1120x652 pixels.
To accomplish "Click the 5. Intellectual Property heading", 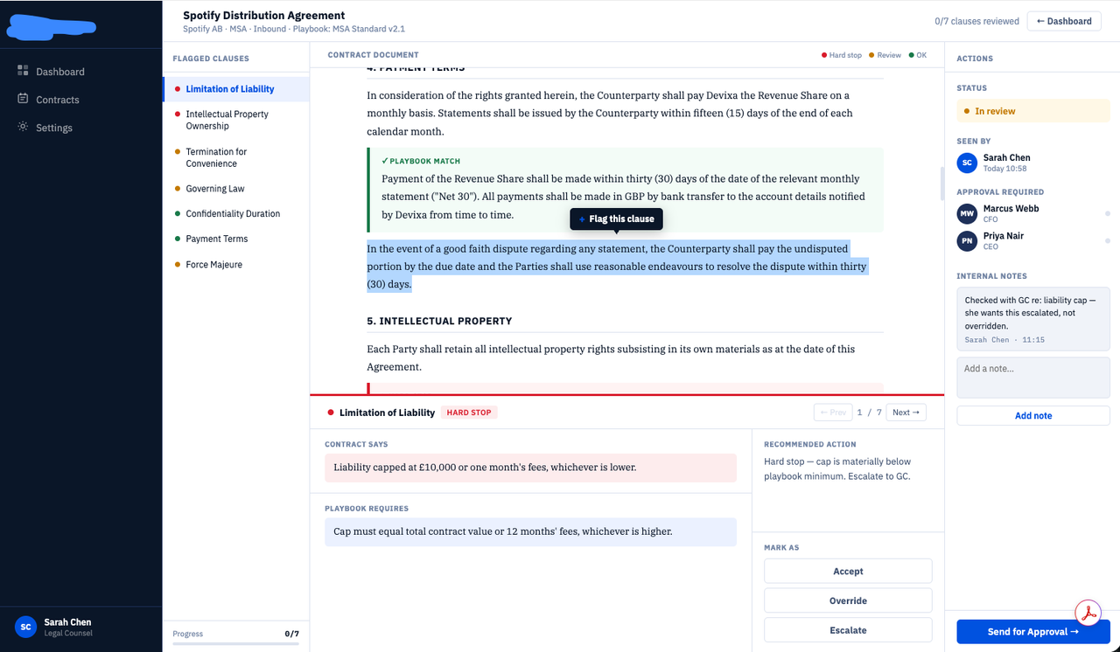I will (439, 321).
